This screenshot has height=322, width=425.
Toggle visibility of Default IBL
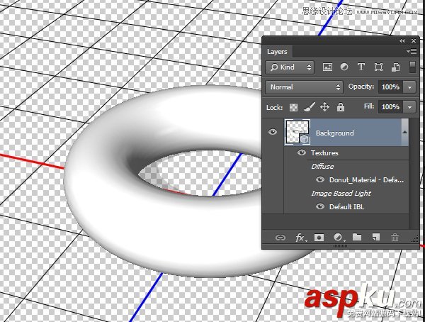[320, 206]
